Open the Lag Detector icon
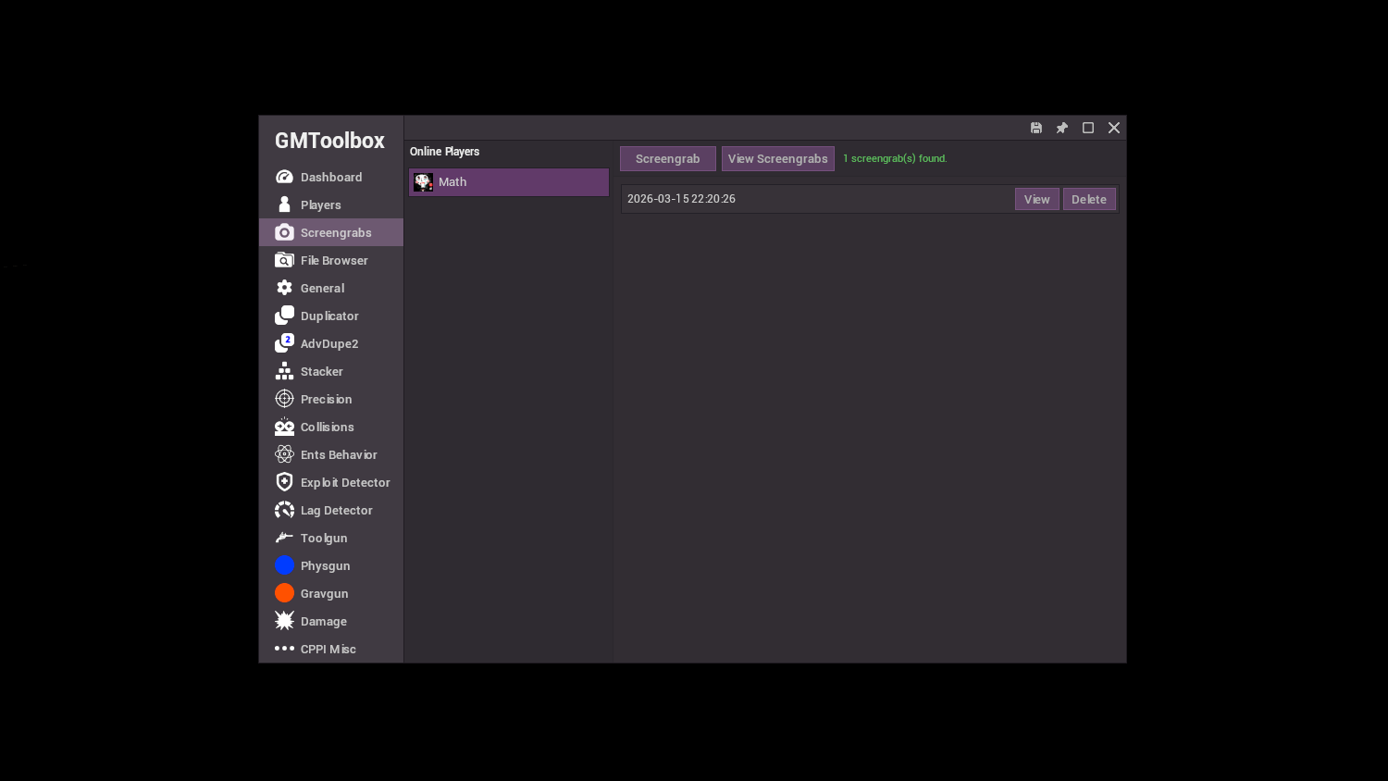This screenshot has width=1388, height=781. pyautogui.click(x=284, y=510)
